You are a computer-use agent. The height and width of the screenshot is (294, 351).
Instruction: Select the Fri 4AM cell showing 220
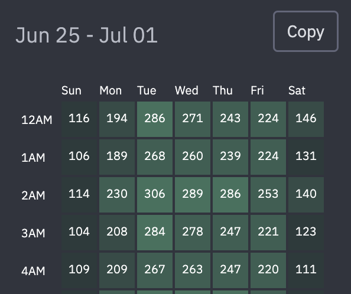268,270
